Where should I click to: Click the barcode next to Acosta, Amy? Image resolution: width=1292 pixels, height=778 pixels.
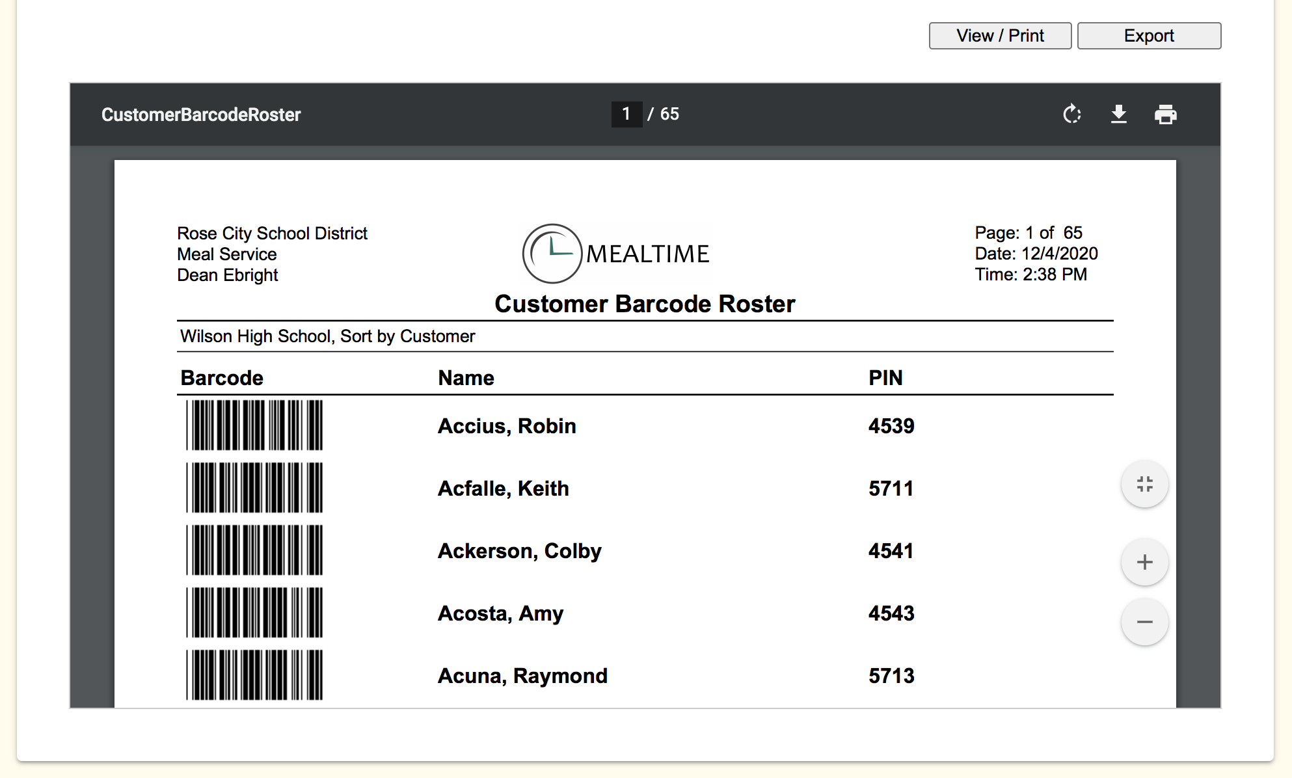click(x=254, y=613)
